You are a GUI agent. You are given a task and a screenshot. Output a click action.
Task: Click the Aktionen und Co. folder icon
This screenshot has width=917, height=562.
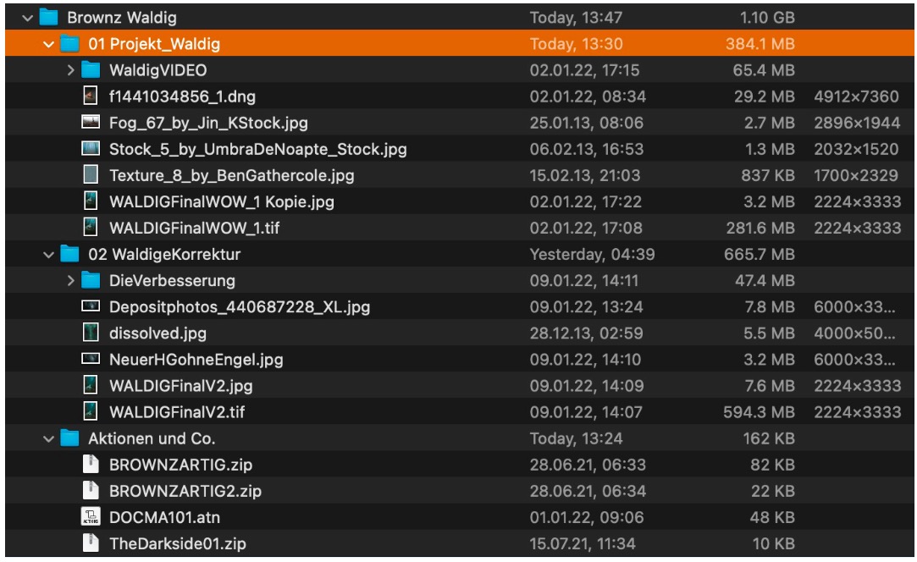pyautogui.click(x=69, y=438)
